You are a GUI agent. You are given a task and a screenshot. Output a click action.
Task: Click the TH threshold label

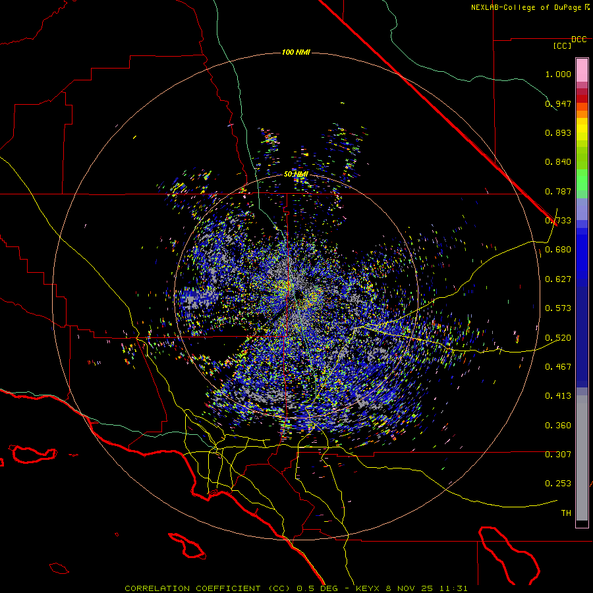click(566, 513)
